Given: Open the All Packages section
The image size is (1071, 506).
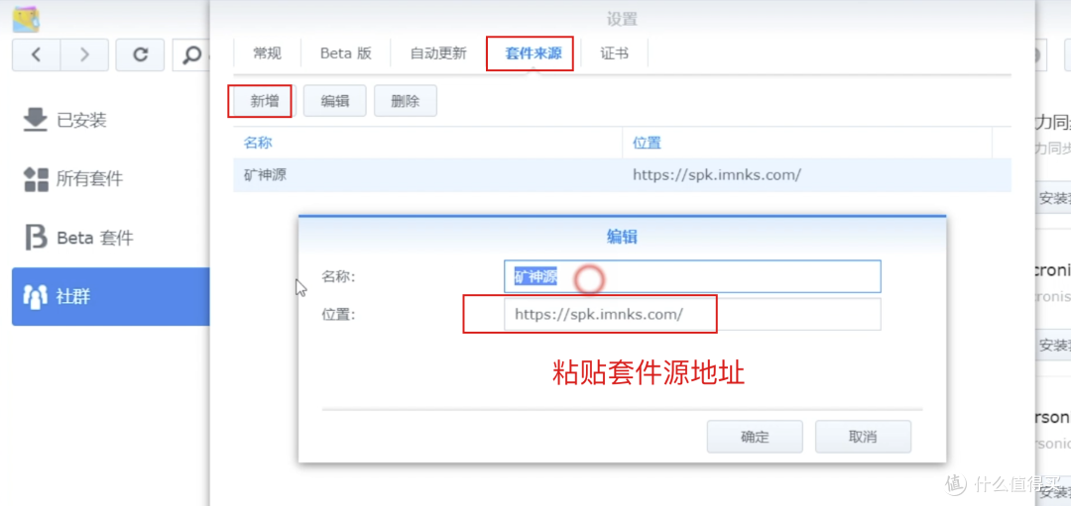Looking at the screenshot, I should click(x=111, y=179).
